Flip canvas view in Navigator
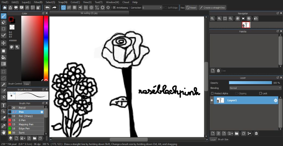This screenshot has height=146, width=283. click(x=256, y=19)
